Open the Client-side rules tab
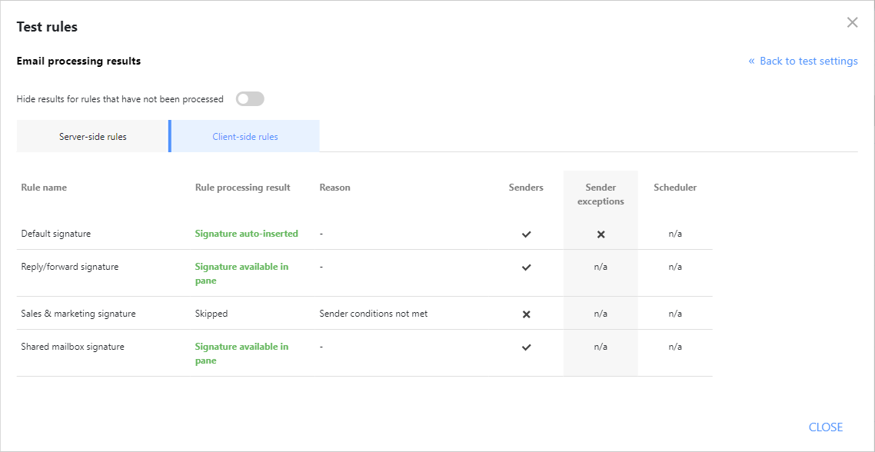Image resolution: width=875 pixels, height=452 pixels. 244,135
